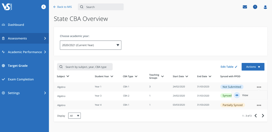Open the mail envelope icon
Viewport: 272px width, 132px height.
(x=245, y=7)
